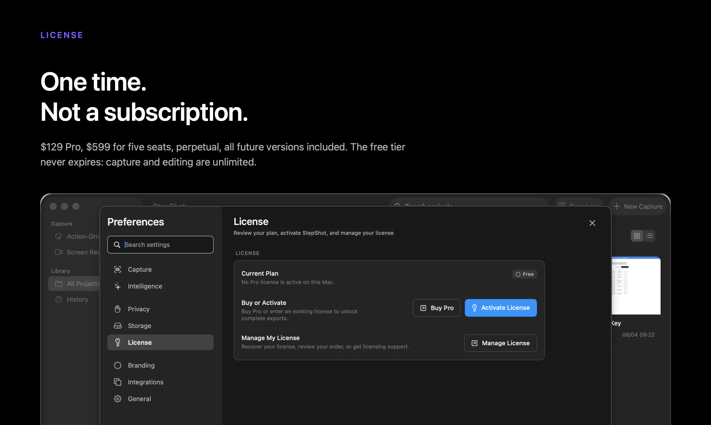Click the License key icon in sidebar

tap(118, 342)
